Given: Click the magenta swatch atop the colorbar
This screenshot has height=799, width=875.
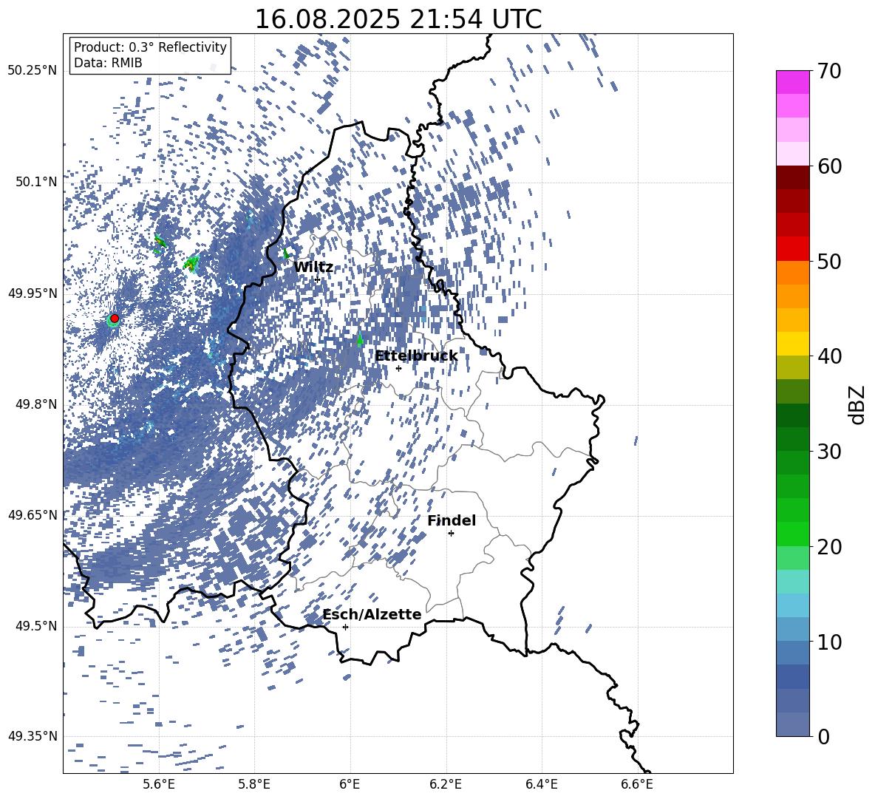Looking at the screenshot, I should [x=792, y=82].
